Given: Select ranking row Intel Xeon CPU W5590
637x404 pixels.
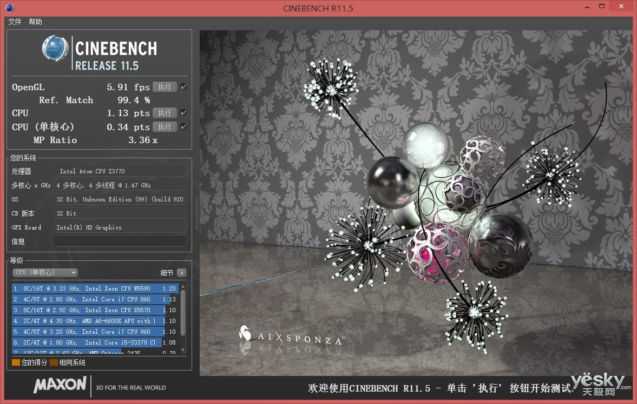Looking at the screenshot, I should [95, 288].
